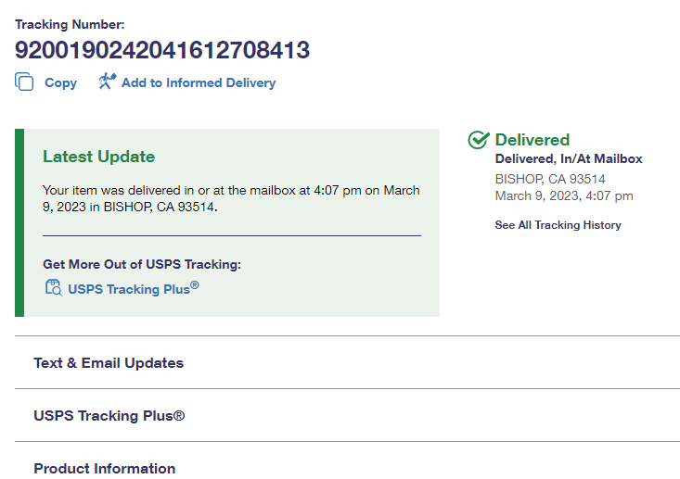The height and width of the screenshot is (479, 680).
Task: Click the Latest Update heading
Action: (98, 157)
